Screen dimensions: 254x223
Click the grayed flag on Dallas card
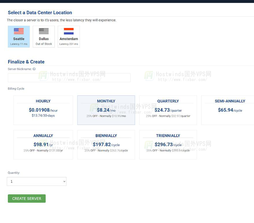click(x=44, y=31)
